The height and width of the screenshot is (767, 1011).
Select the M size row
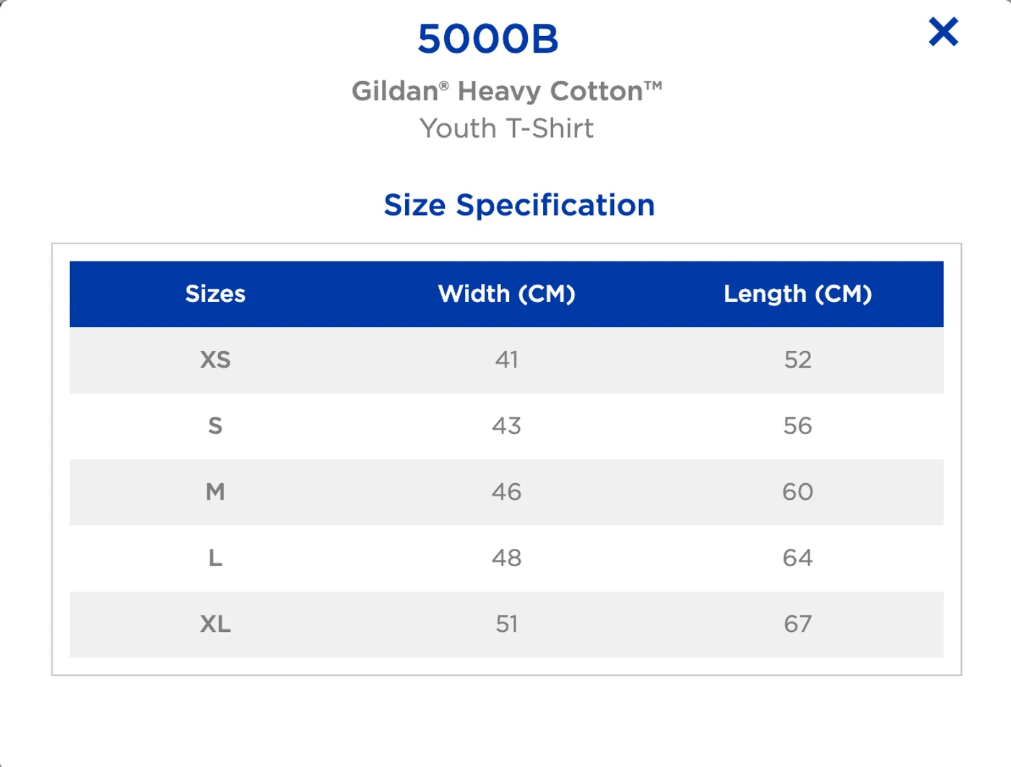pyautogui.click(x=215, y=492)
